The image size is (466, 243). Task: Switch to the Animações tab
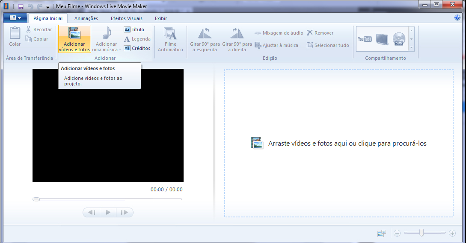[86, 18]
